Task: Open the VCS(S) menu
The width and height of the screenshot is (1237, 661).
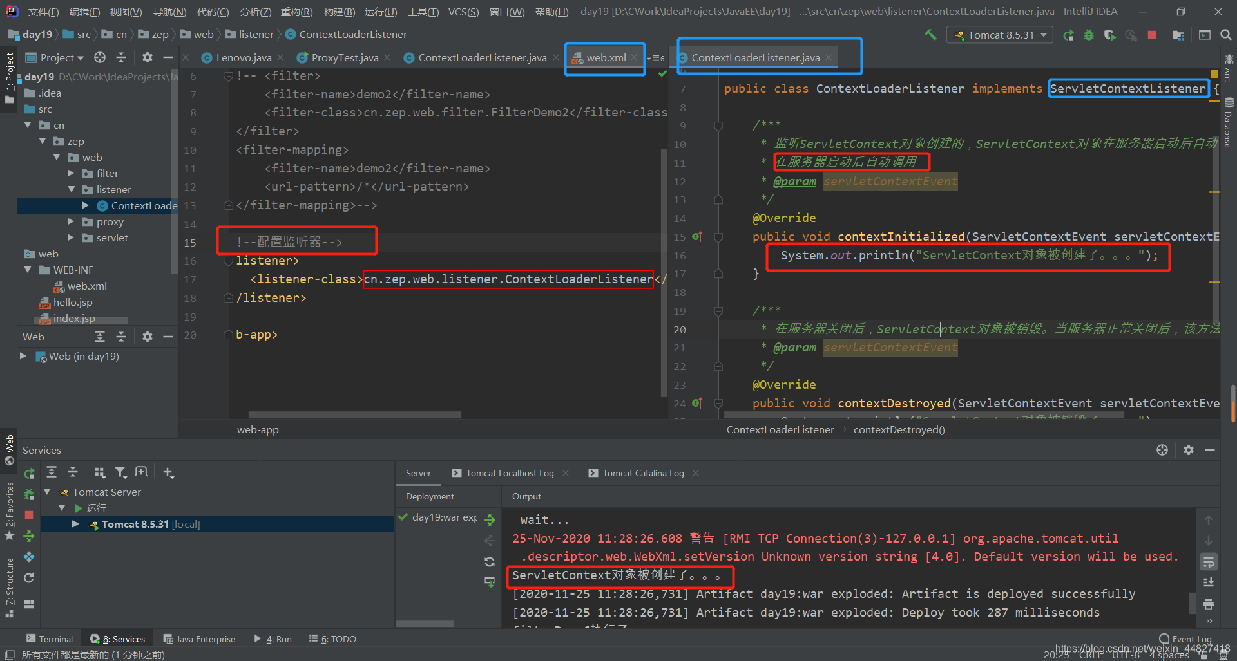Action: click(x=464, y=12)
